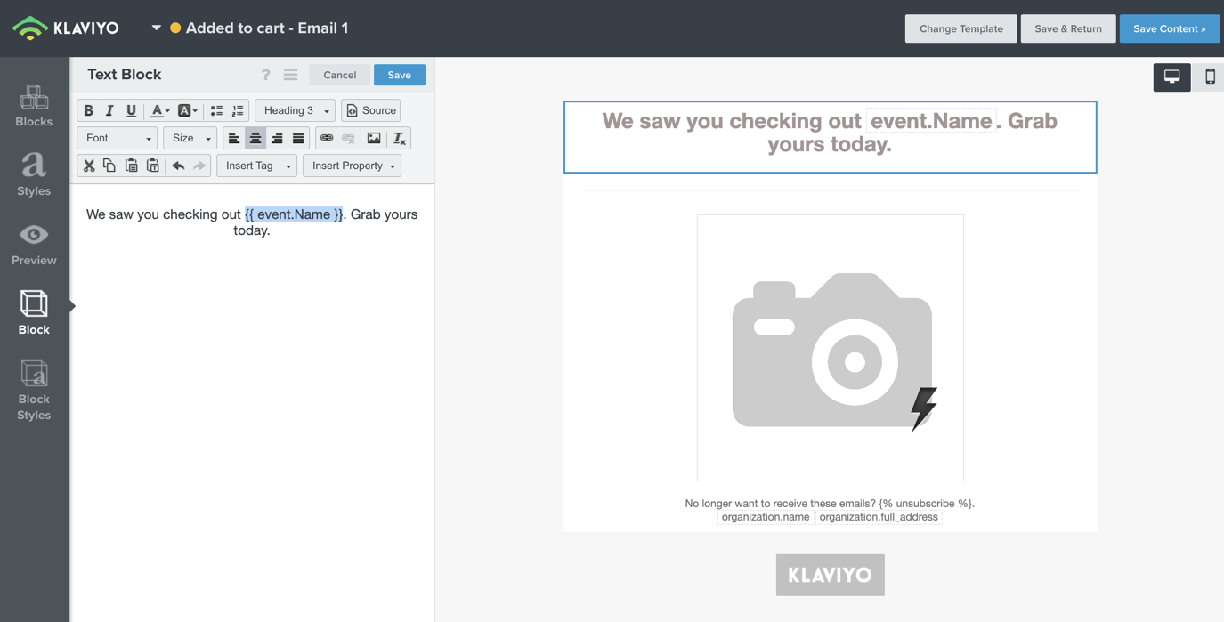Click the help question mark icon
This screenshot has width=1224, height=622.
[x=265, y=75]
